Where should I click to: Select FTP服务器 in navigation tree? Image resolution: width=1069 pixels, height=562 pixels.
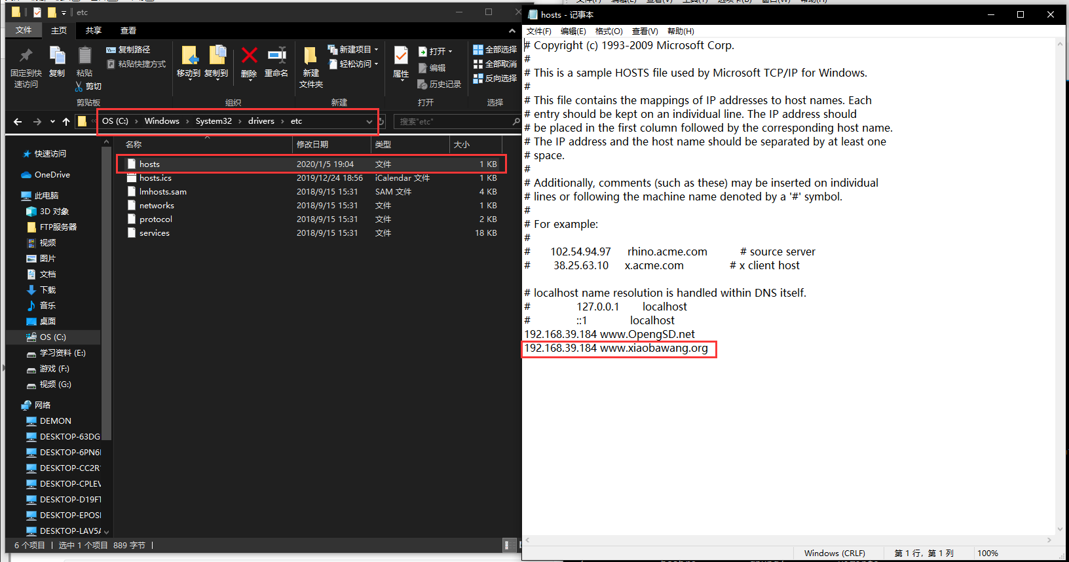pos(58,227)
